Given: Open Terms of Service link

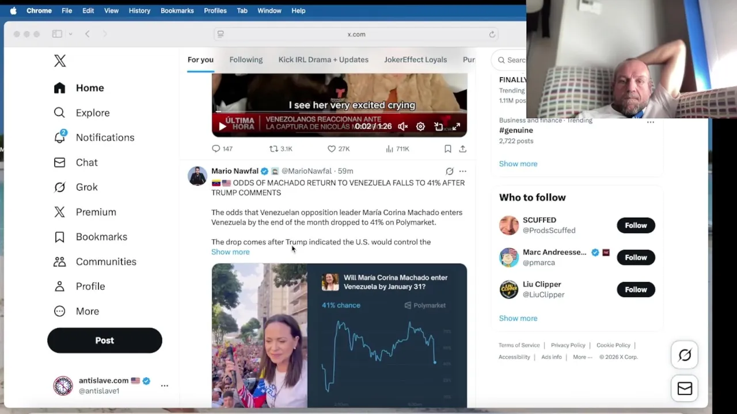Looking at the screenshot, I should pyautogui.click(x=519, y=345).
